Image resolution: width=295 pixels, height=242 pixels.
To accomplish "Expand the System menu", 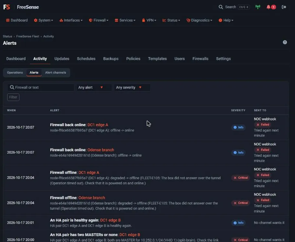I will [x=43, y=20].
